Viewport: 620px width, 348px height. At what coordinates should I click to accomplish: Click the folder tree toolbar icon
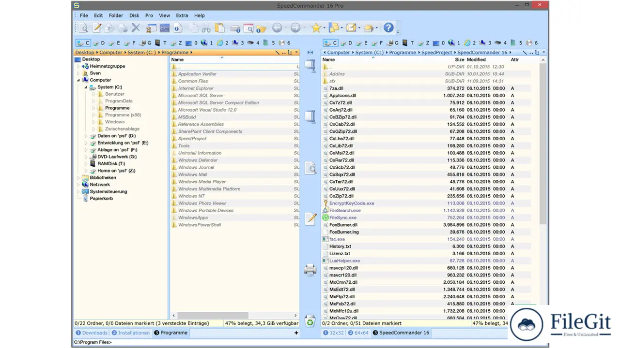coord(333,28)
